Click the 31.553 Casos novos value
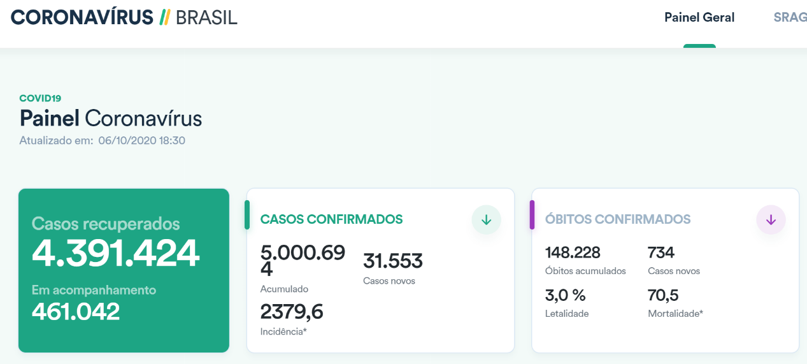Screen dimensions: 807x364 point(393,261)
